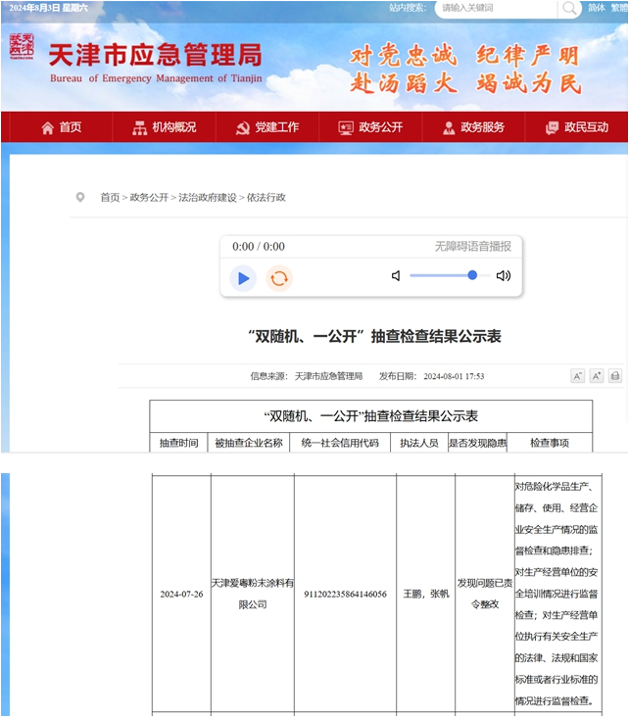Focus the site search keyword field

pyautogui.click(x=496, y=8)
